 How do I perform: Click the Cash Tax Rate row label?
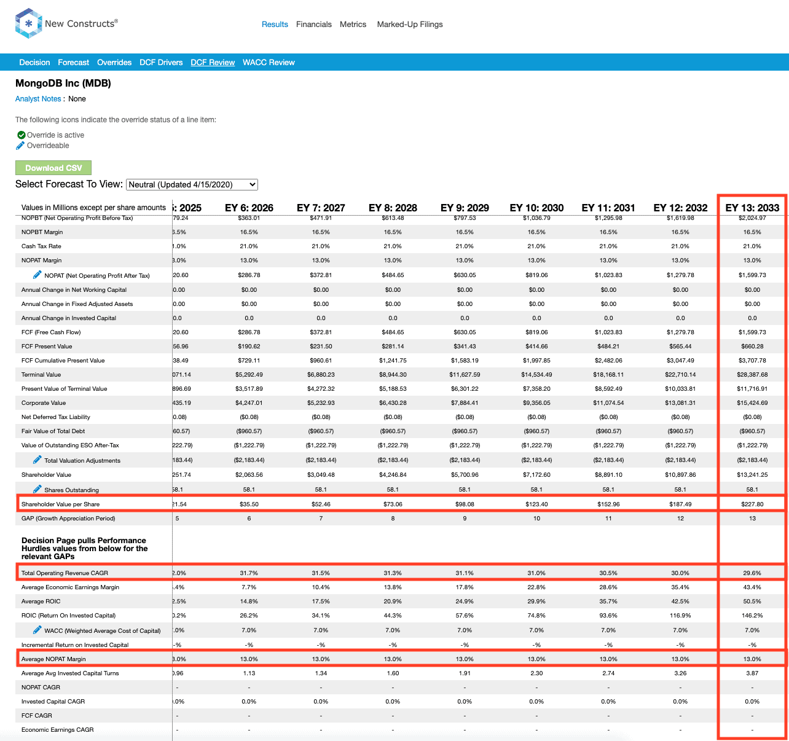pyautogui.click(x=41, y=246)
